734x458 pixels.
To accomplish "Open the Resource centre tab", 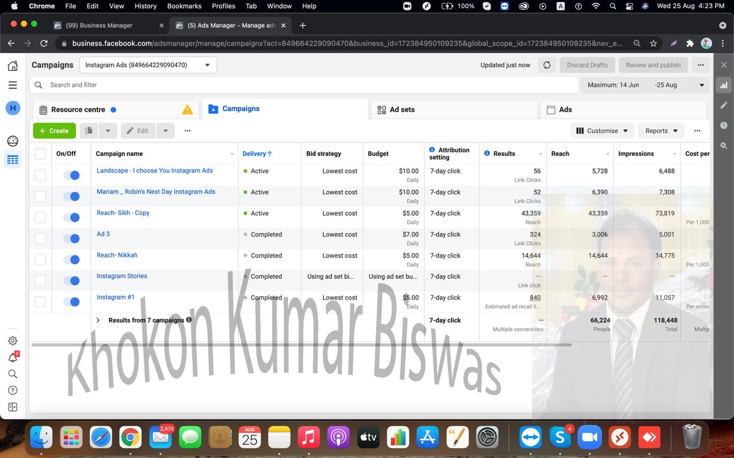I will tap(116, 109).
